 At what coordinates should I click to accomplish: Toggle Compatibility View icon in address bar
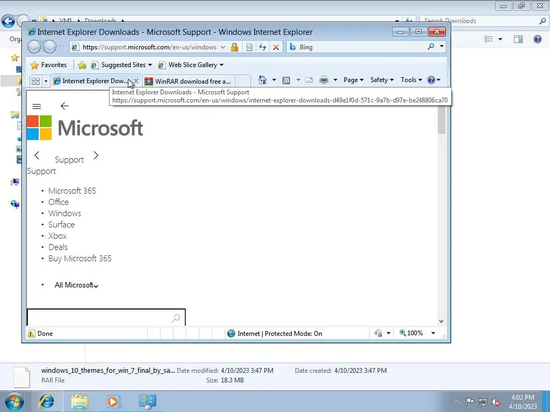249,47
